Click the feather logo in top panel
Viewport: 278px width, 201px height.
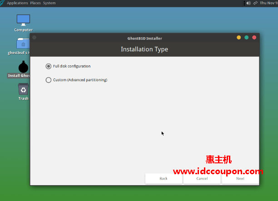coord(3,3)
